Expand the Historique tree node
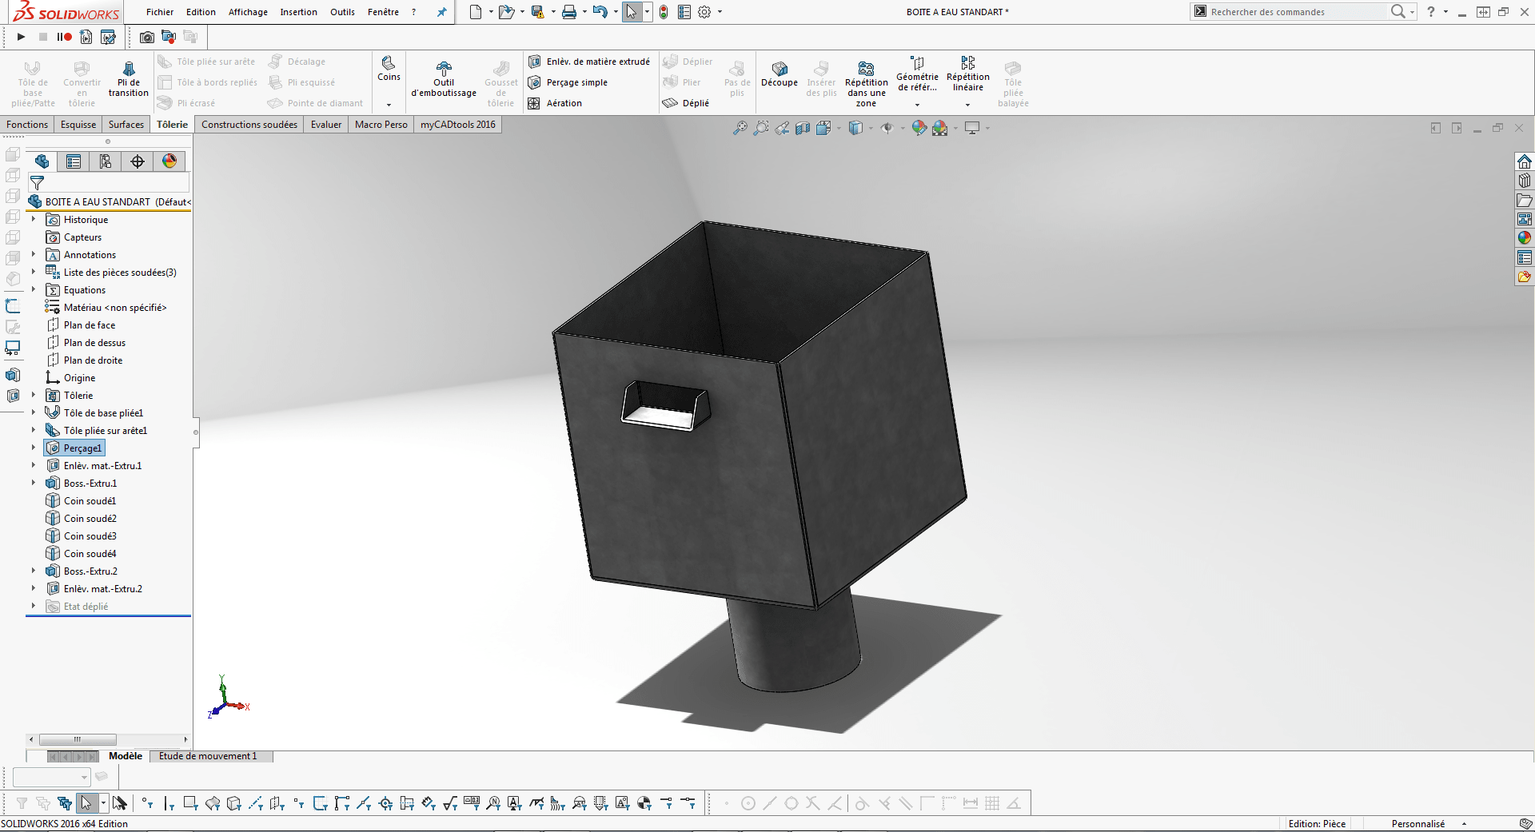1535x832 pixels. point(34,219)
